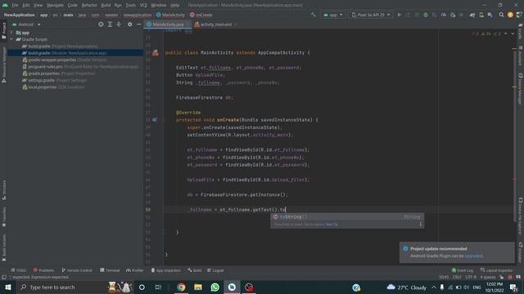Viewport: 524px width, 294px height.
Task: Open the TODO tool window
Action: (18, 270)
